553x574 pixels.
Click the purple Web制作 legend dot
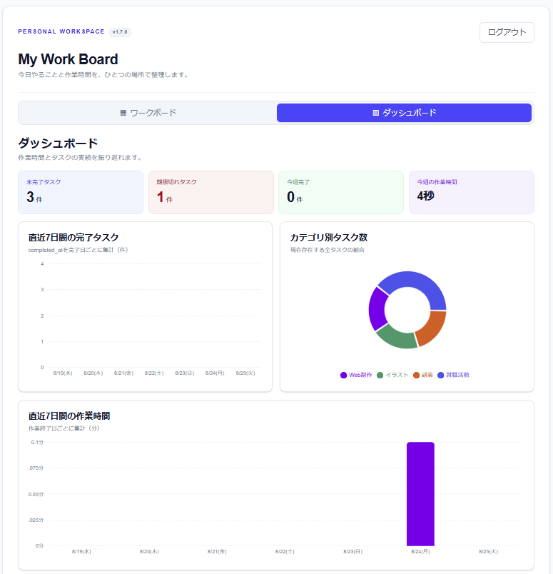pos(343,376)
